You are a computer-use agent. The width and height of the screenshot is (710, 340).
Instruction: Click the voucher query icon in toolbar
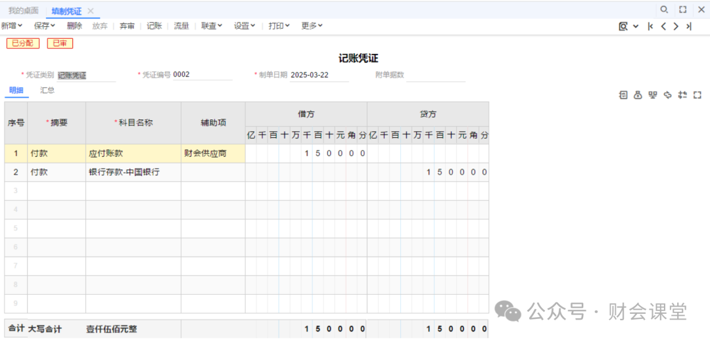pos(623,26)
